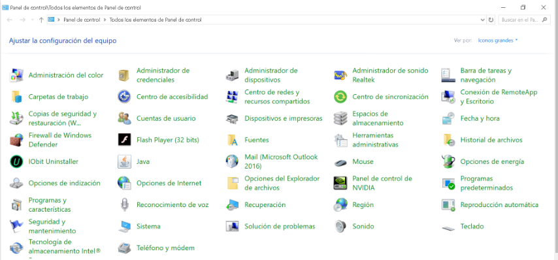Click the Sonido speaker icon
Image resolution: width=558 pixels, height=260 pixels.
tap(340, 226)
